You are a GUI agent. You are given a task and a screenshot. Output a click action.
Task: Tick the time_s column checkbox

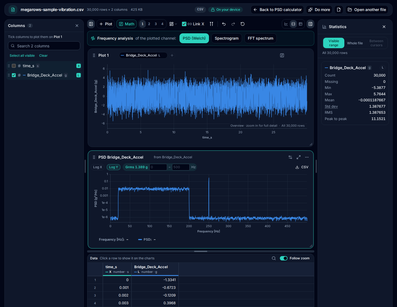(14, 66)
